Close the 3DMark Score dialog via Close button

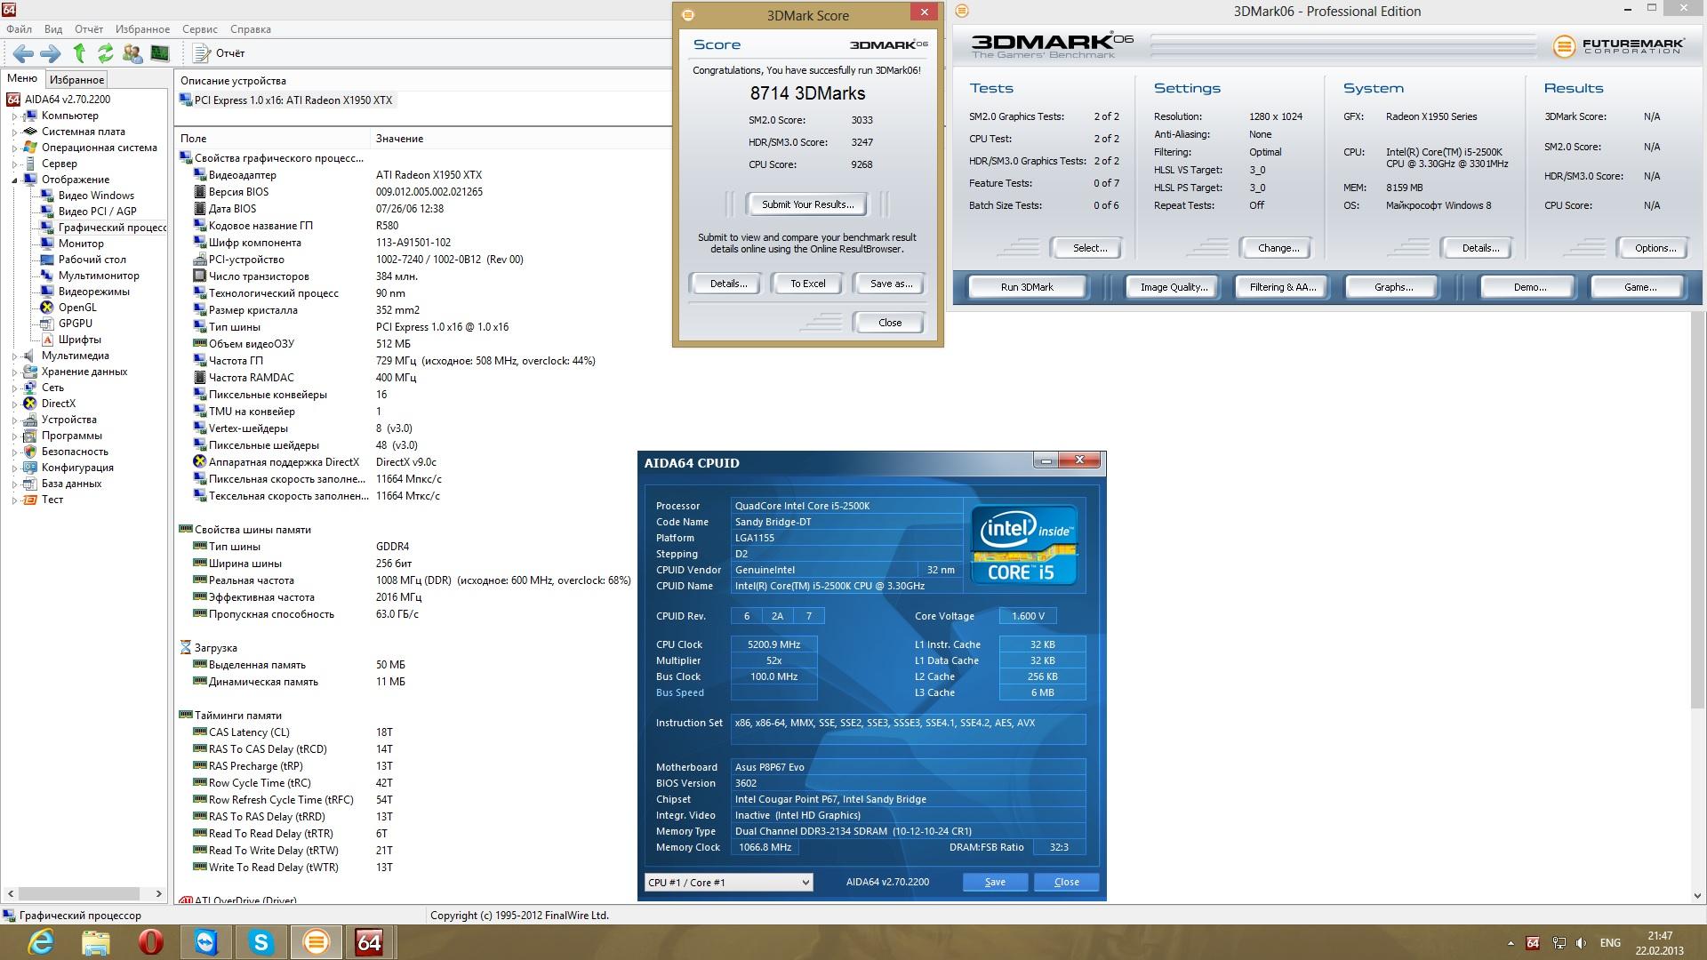coord(889,323)
